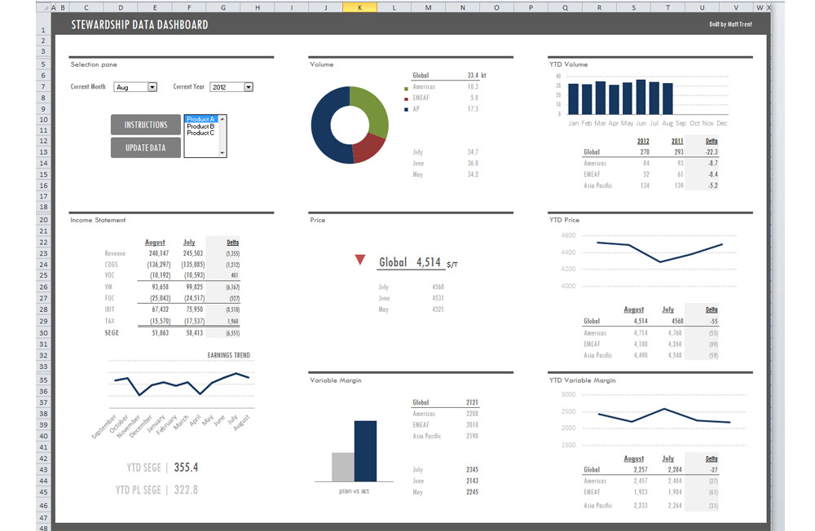Click the EARNINGS TREND chart title

click(x=229, y=355)
